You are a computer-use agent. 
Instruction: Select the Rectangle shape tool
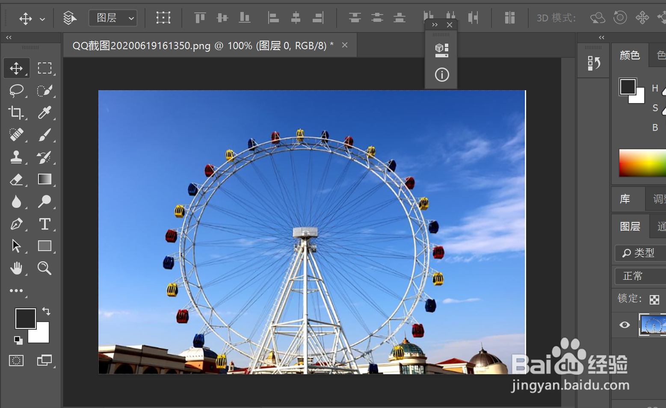pos(44,246)
